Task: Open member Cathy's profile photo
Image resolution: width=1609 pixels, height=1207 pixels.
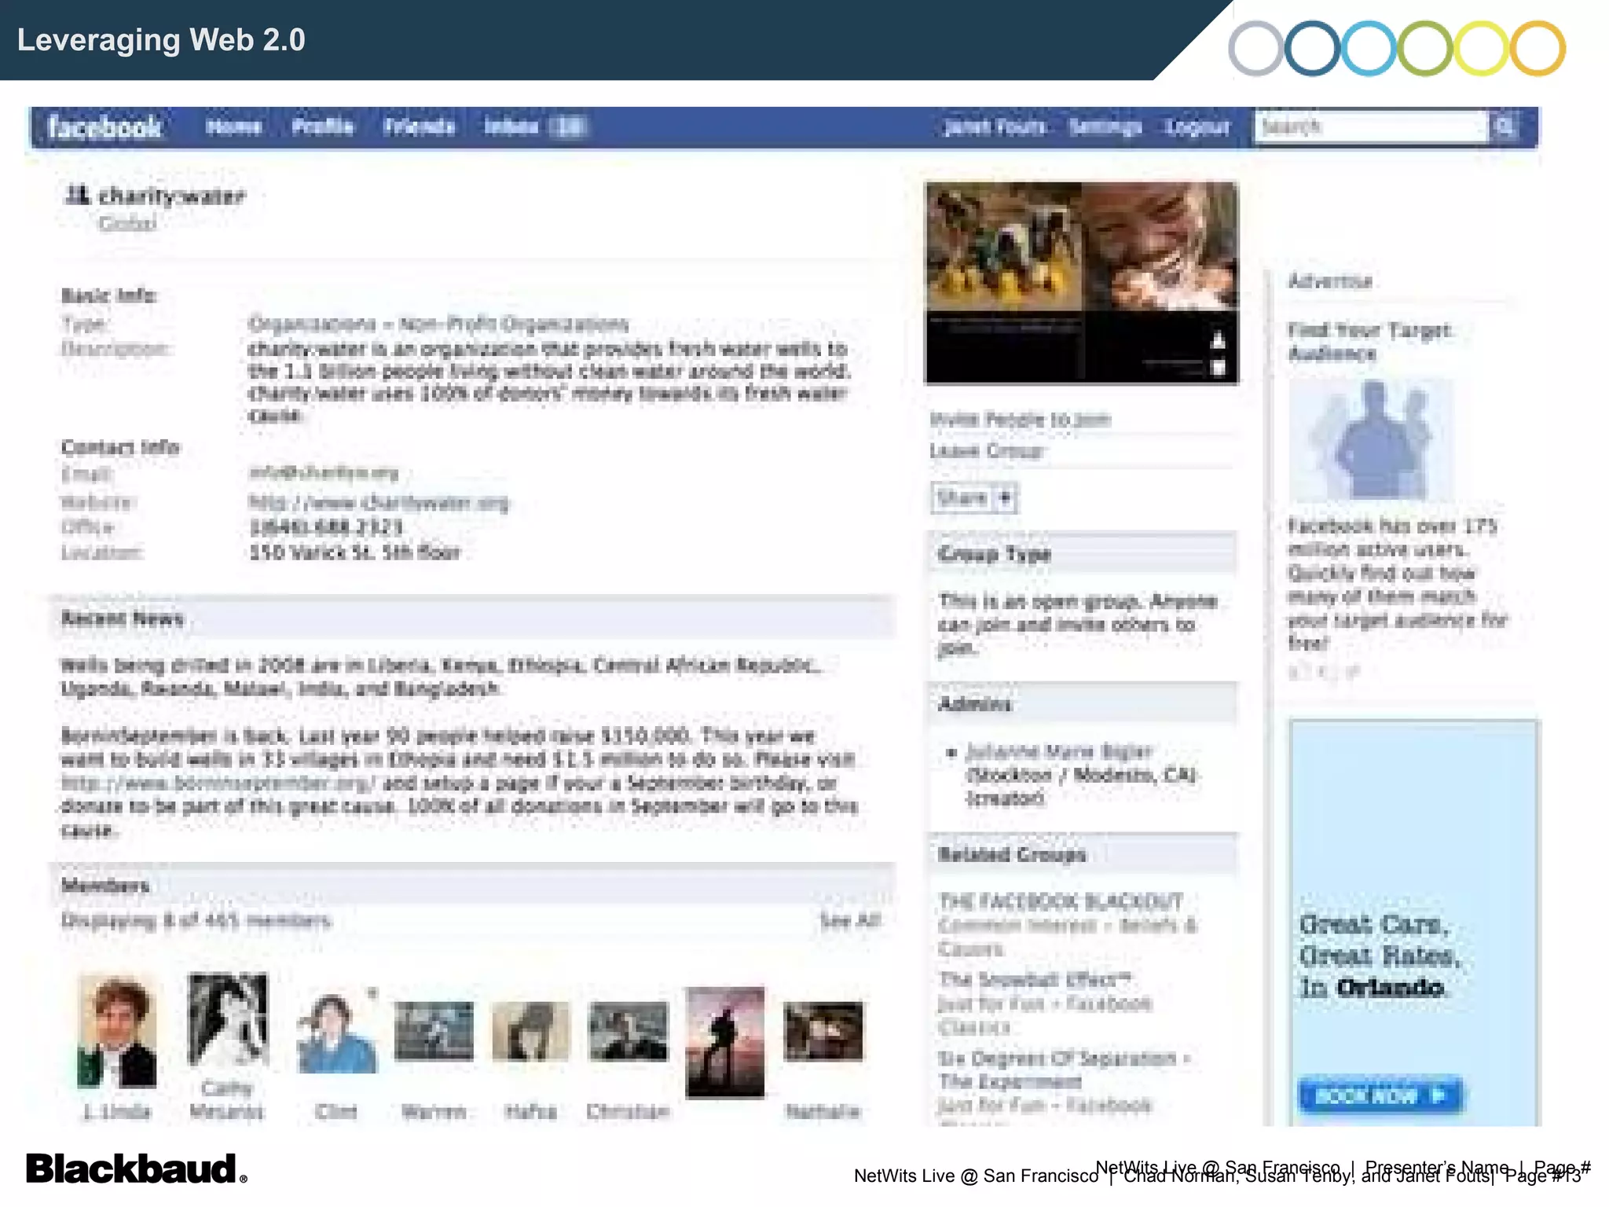Action: pos(228,1020)
